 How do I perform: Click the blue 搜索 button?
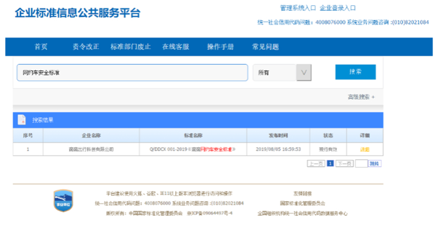click(x=356, y=72)
